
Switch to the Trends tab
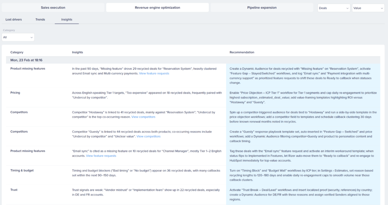pyautogui.click(x=41, y=19)
